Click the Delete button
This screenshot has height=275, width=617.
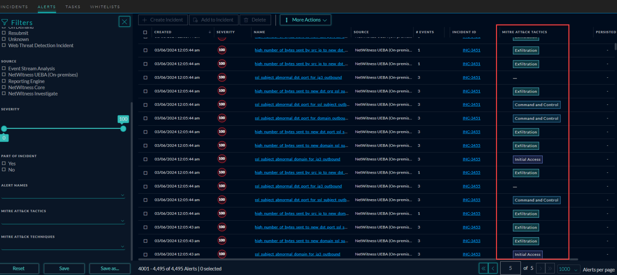pyautogui.click(x=255, y=20)
